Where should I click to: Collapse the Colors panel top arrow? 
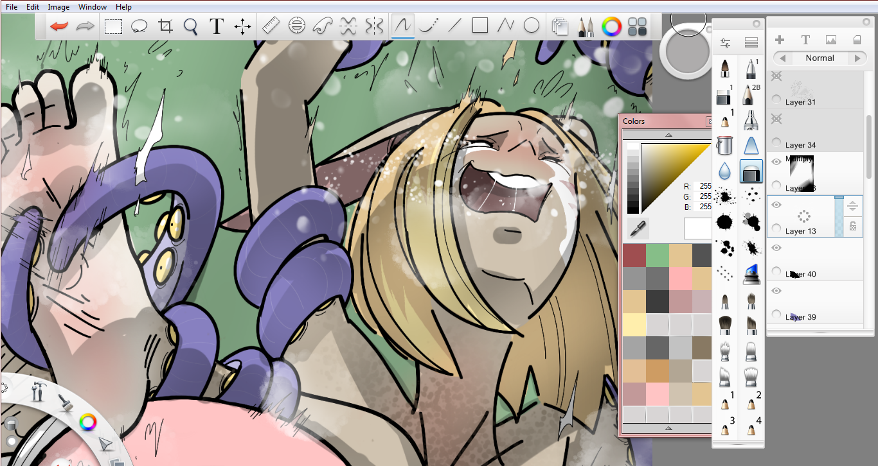[x=668, y=135]
